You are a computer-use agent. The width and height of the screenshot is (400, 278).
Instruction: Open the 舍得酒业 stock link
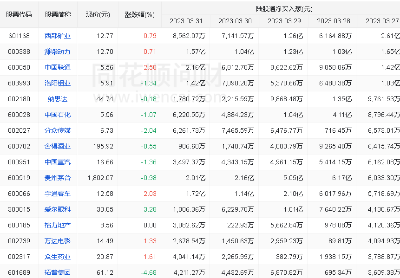click(58, 146)
